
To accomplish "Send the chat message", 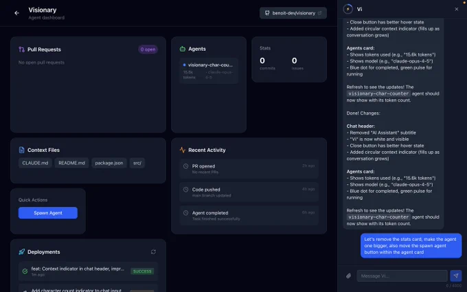I will [x=456, y=276].
